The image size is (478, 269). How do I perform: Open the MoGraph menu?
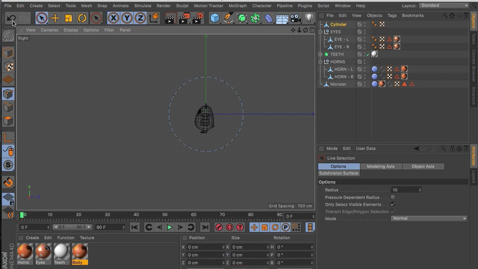pos(238,6)
